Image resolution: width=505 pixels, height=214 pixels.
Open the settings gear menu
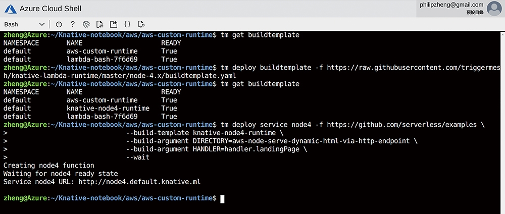[x=86, y=24]
